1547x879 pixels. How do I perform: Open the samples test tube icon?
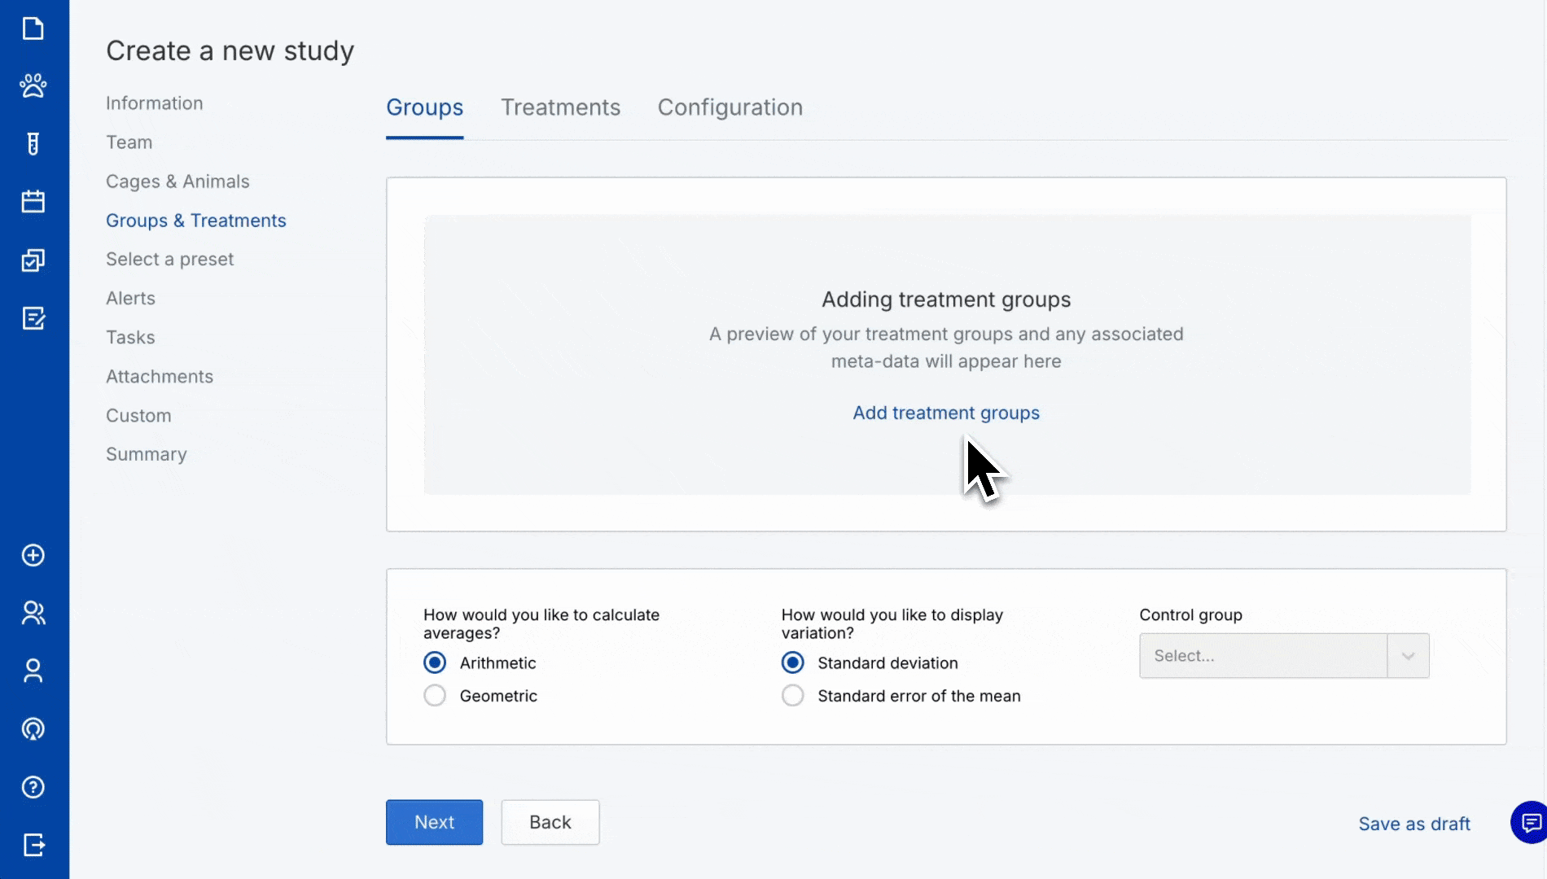33,143
